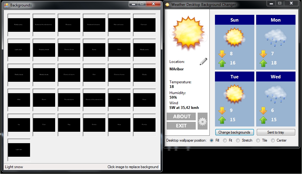Open the ABOUT dialog
The width and height of the screenshot is (302, 174).
[x=181, y=116]
